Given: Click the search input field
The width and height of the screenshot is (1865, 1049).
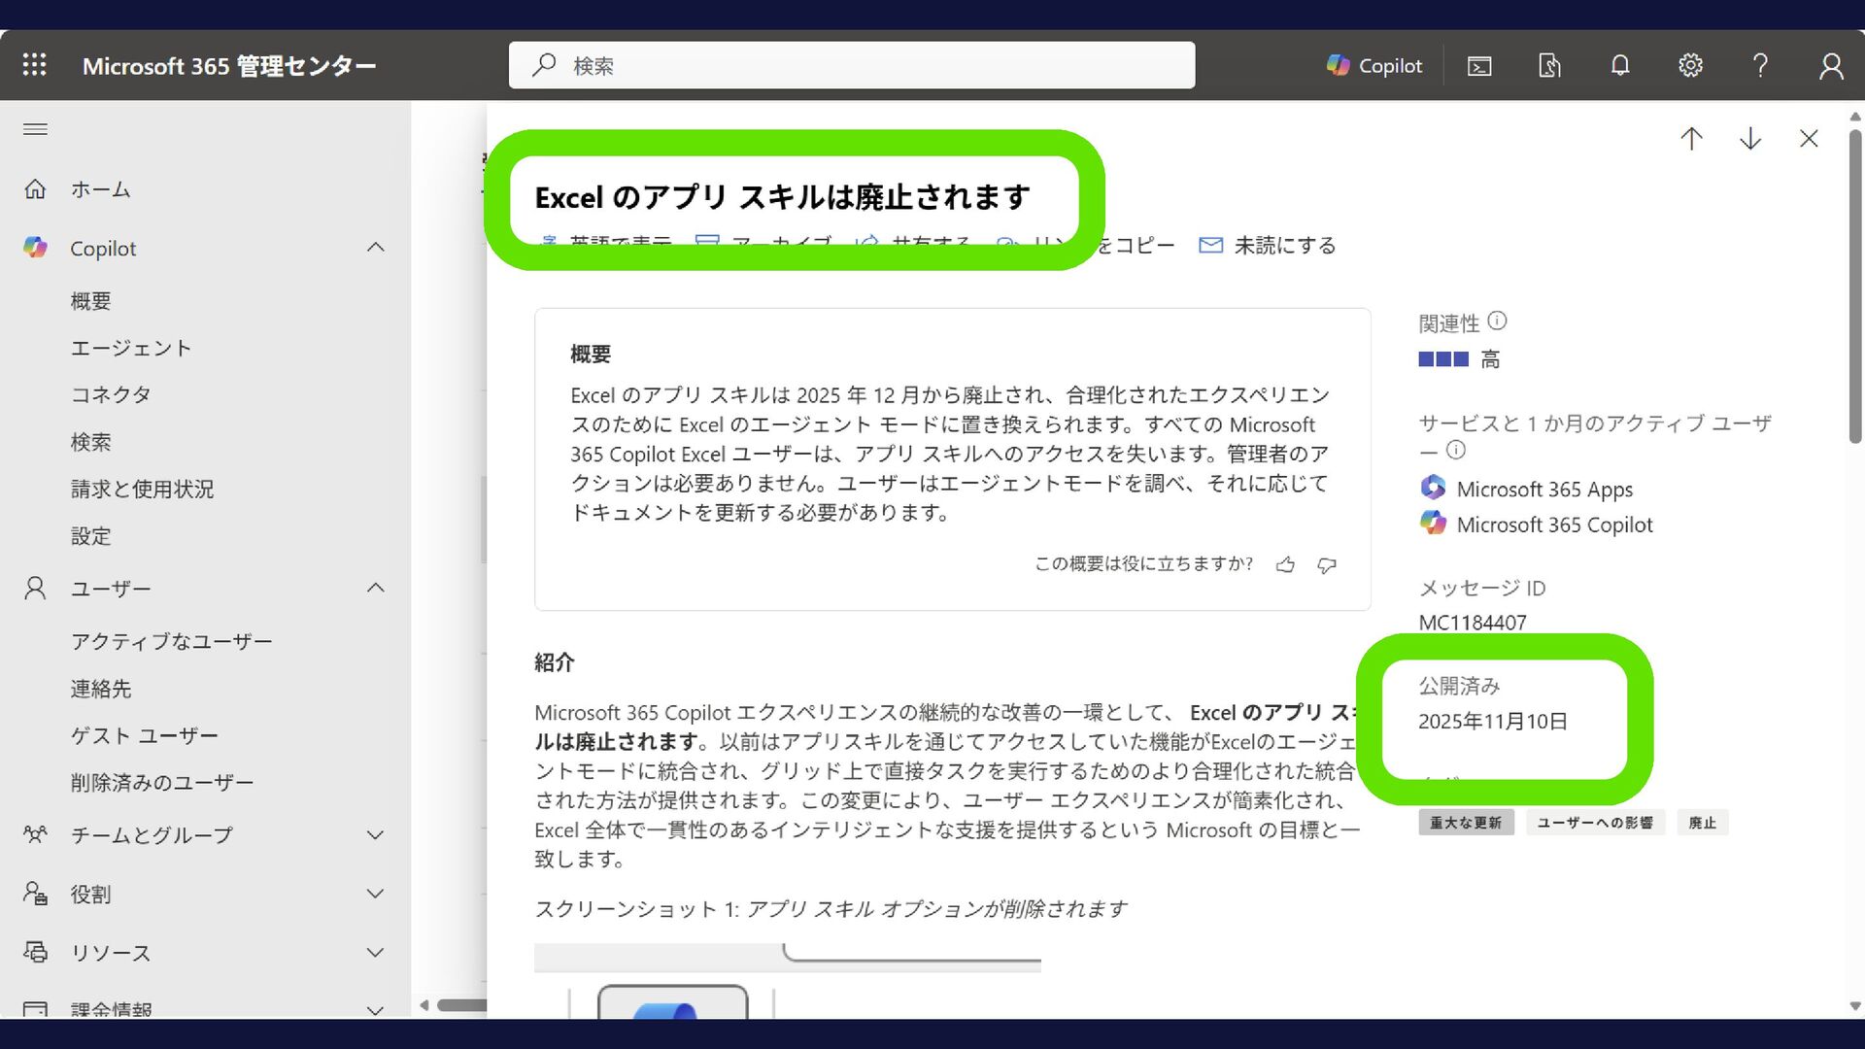Looking at the screenshot, I should 852,65.
